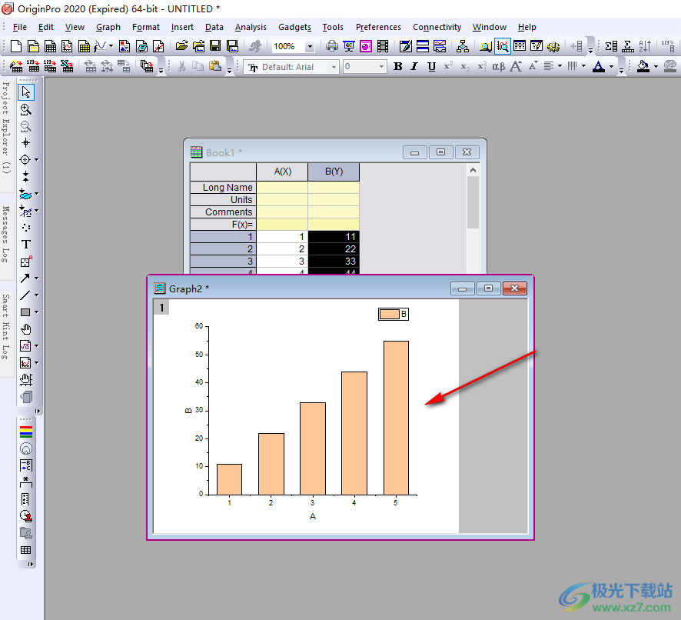Open the Analysis menu
The image size is (681, 620).
click(251, 27)
